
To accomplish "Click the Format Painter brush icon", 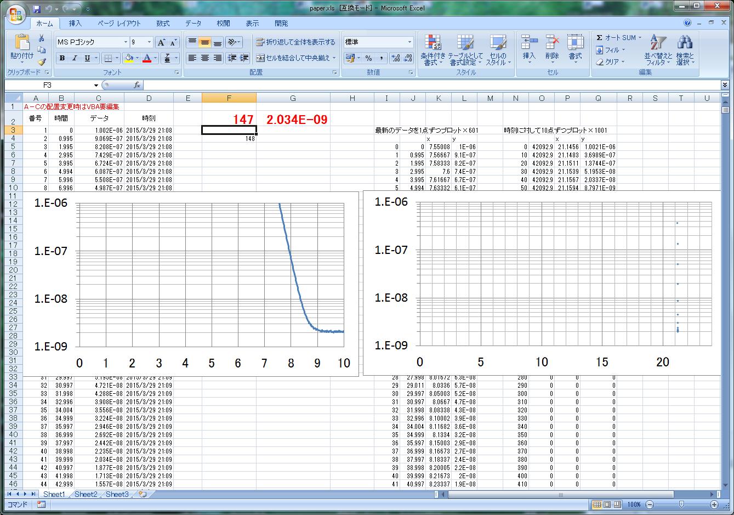I will coord(42,61).
